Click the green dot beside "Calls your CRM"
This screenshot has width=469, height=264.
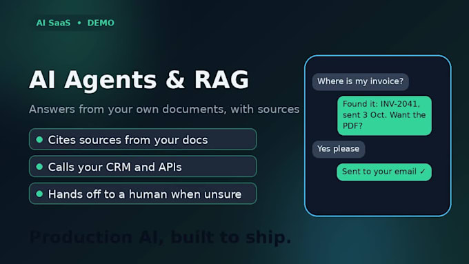tap(39, 167)
